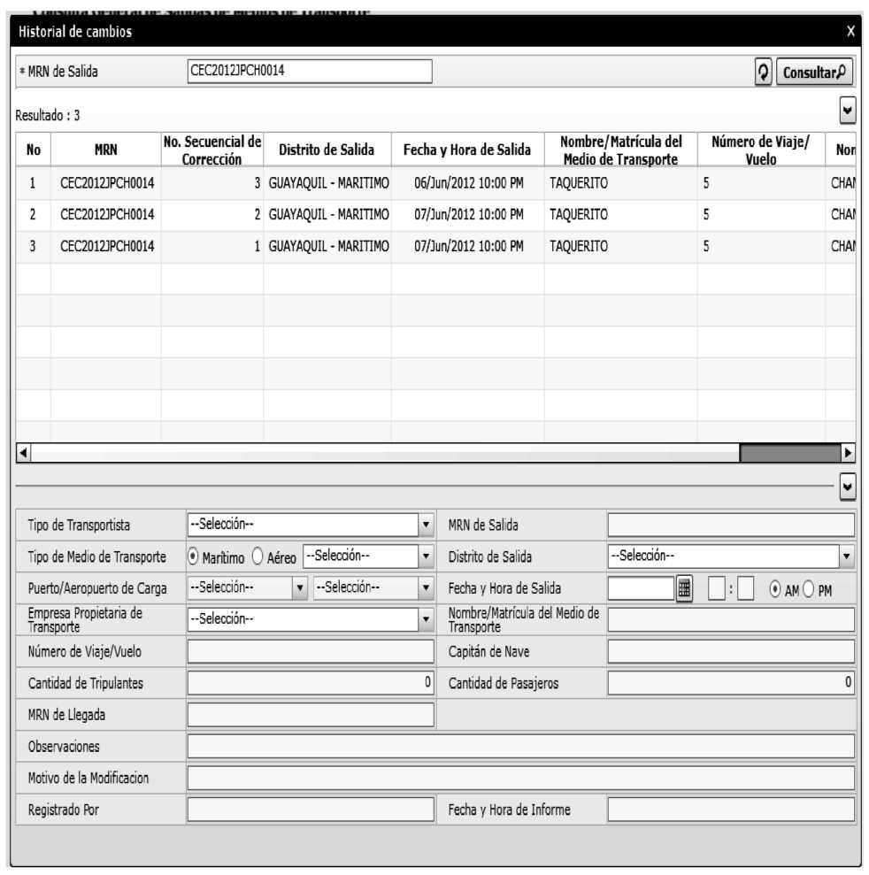Close the Historial de cambios dialog
The image size is (869, 875).
click(x=850, y=31)
